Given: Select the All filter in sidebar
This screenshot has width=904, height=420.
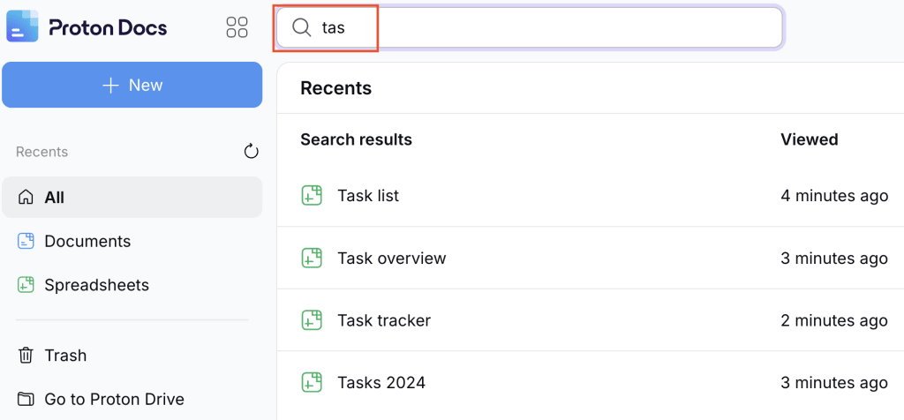Looking at the screenshot, I should pos(132,197).
